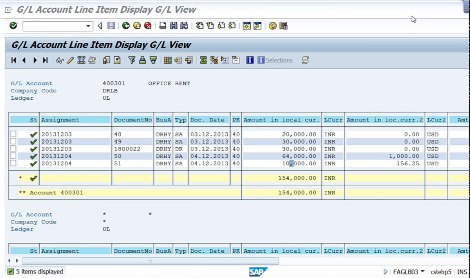This screenshot has height=278, width=470.
Task: Tick the checkbox for document 1800022
Action: (x=13, y=148)
